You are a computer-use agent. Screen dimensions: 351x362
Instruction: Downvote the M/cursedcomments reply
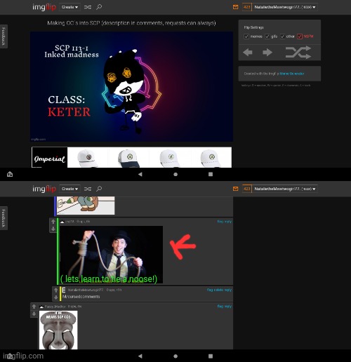click(55, 297)
